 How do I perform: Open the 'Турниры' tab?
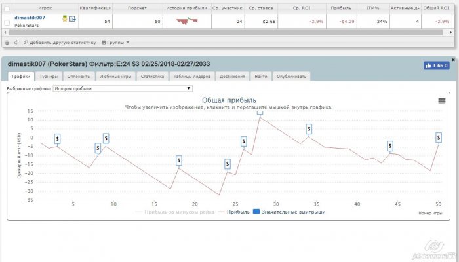point(49,77)
